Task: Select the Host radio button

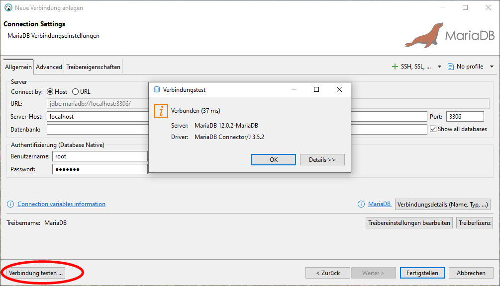Action: (x=50, y=92)
